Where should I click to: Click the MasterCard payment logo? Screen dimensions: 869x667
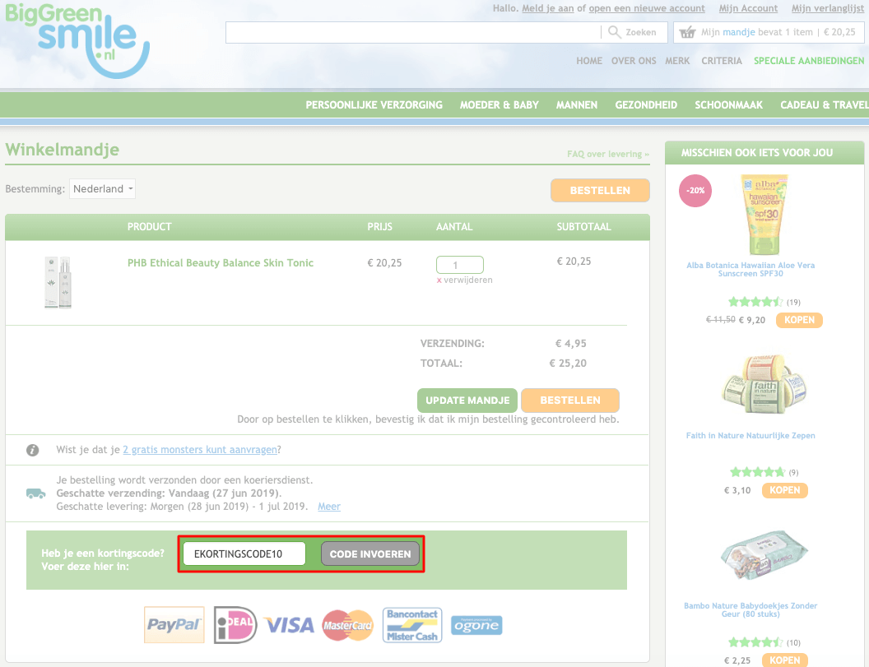point(348,625)
